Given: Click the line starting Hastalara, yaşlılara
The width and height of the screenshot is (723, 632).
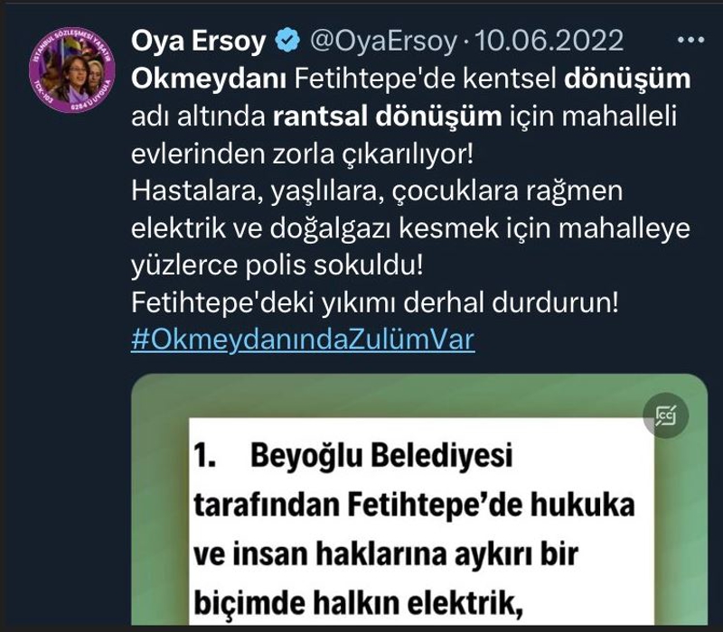Looking at the screenshot, I should 377,191.
